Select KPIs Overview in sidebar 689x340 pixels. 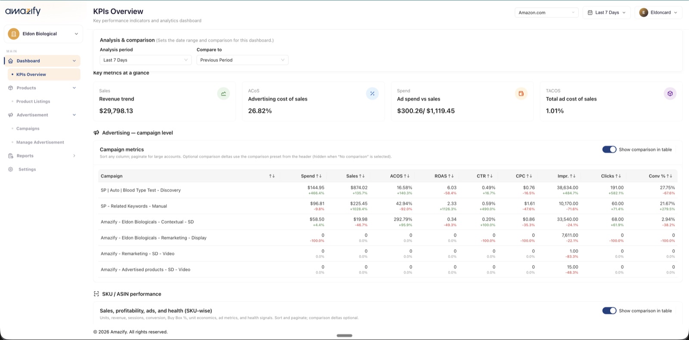pos(44,74)
